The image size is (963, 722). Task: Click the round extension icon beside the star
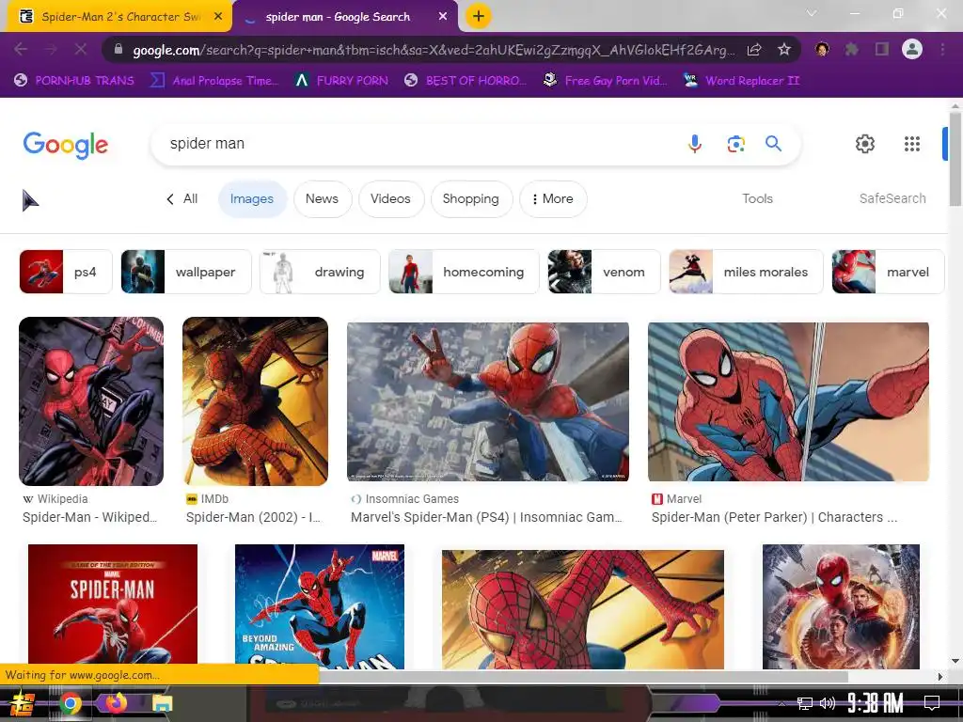coord(822,49)
